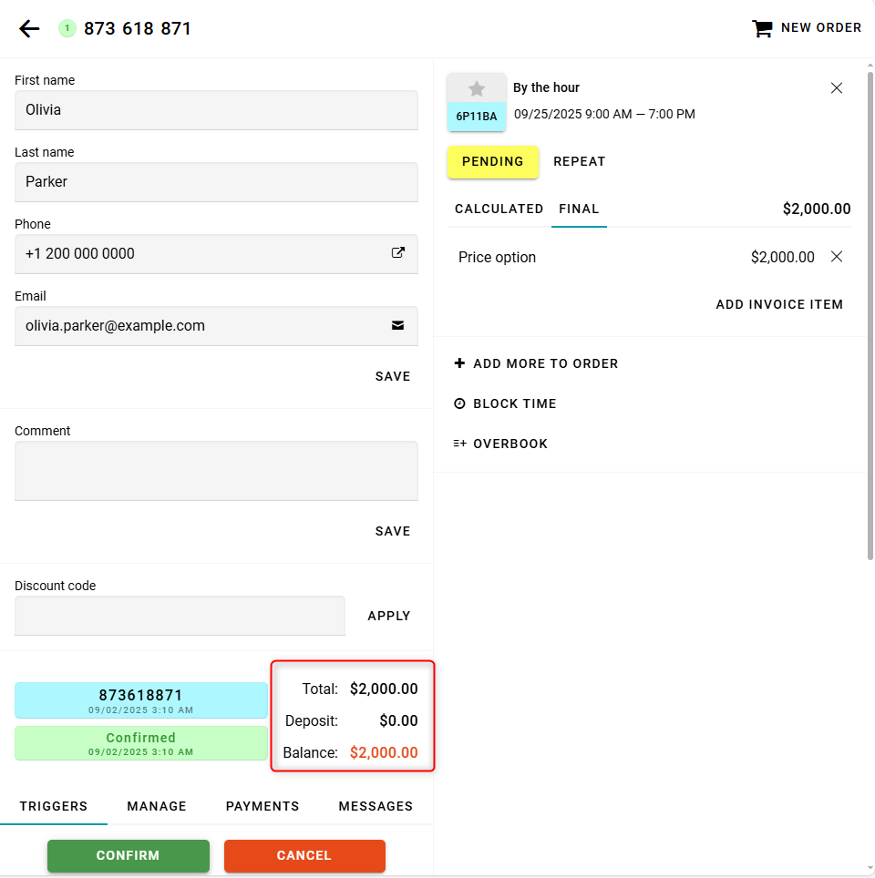Click the right panel vertical scrollbar
875x878 pixels.
pos(870,315)
